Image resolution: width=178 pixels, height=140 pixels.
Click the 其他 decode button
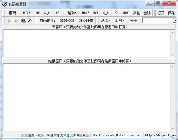(x=137, y=13)
